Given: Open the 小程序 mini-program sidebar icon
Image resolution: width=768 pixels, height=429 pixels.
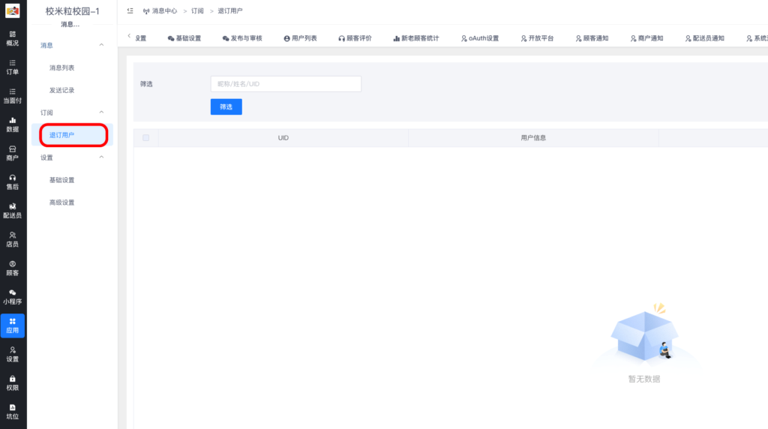Looking at the screenshot, I should tap(12, 297).
